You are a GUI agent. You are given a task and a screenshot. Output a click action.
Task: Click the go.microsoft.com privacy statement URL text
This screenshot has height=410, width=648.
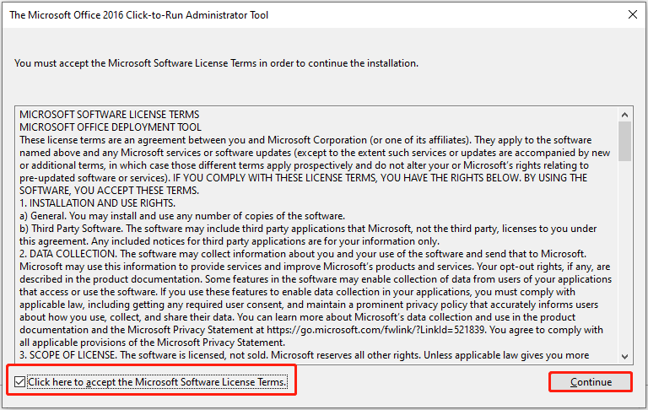tap(375, 330)
